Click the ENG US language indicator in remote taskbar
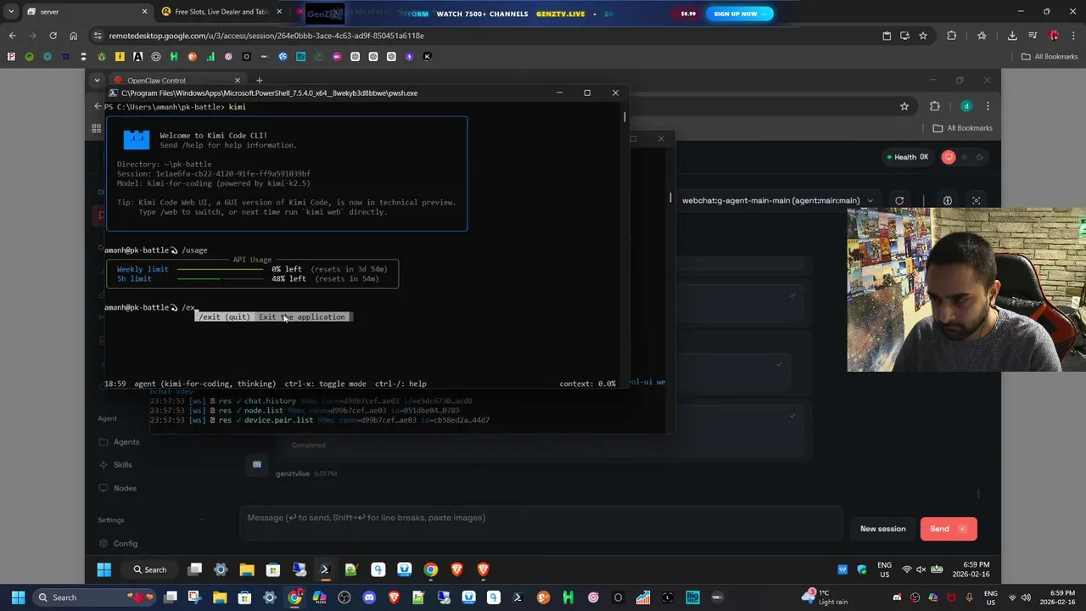 [x=884, y=569]
